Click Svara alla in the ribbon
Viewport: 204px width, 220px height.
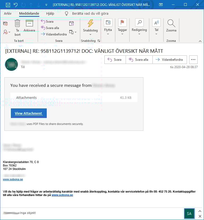pyautogui.click(x=50, y=28)
